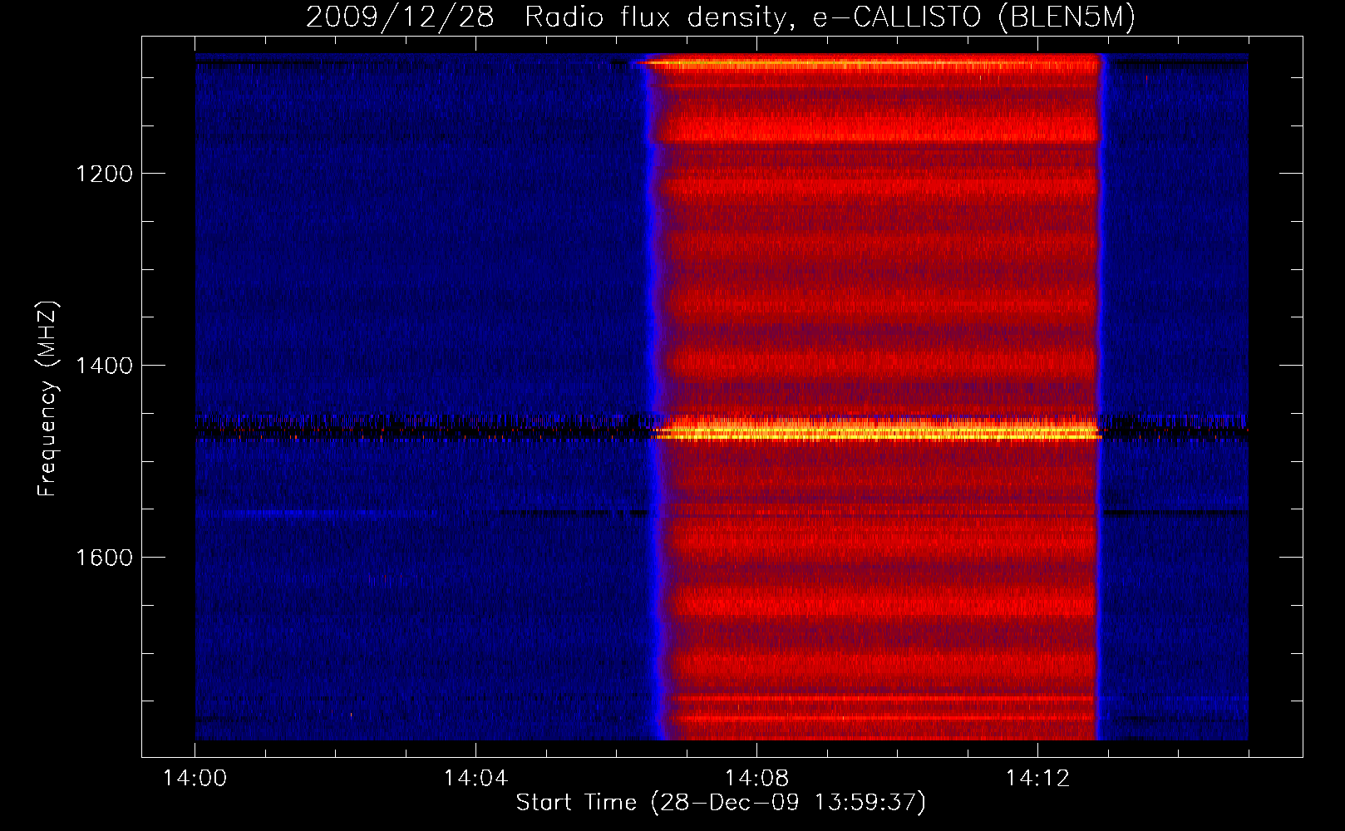Click the 14:04 time tick label
Screen dimensions: 1345x831
pyautogui.click(x=475, y=778)
